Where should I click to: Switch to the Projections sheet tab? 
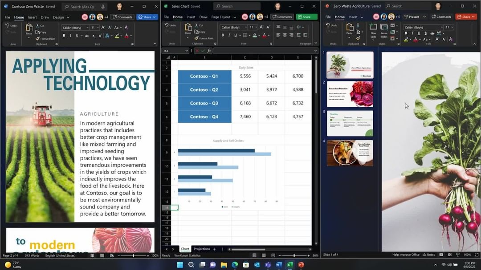(202, 249)
